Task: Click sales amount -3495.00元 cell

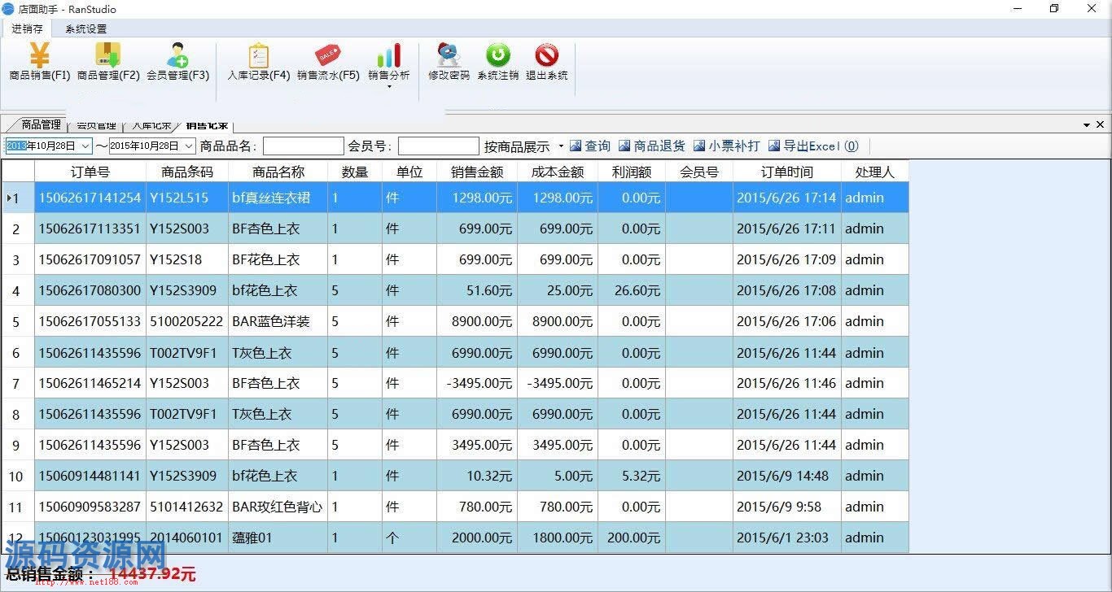Action: (x=477, y=383)
